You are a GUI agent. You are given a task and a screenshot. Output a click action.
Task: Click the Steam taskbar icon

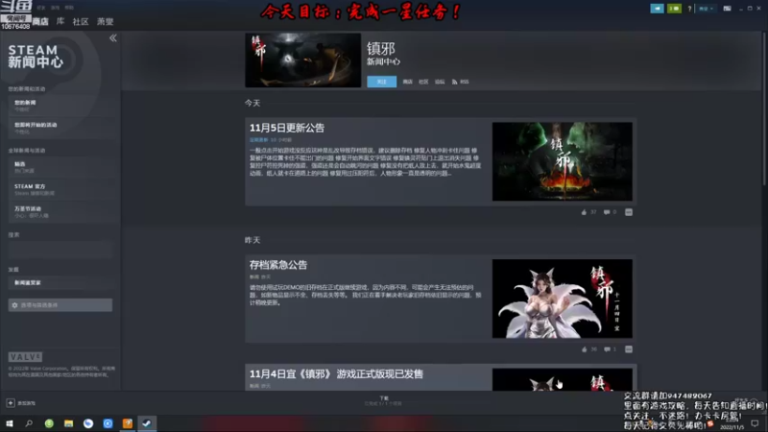click(x=147, y=423)
